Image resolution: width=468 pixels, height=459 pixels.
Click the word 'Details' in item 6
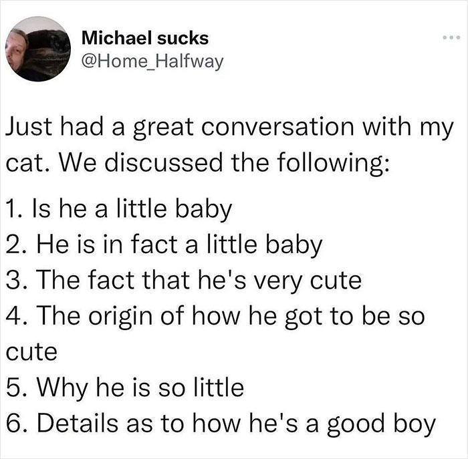tap(78, 424)
